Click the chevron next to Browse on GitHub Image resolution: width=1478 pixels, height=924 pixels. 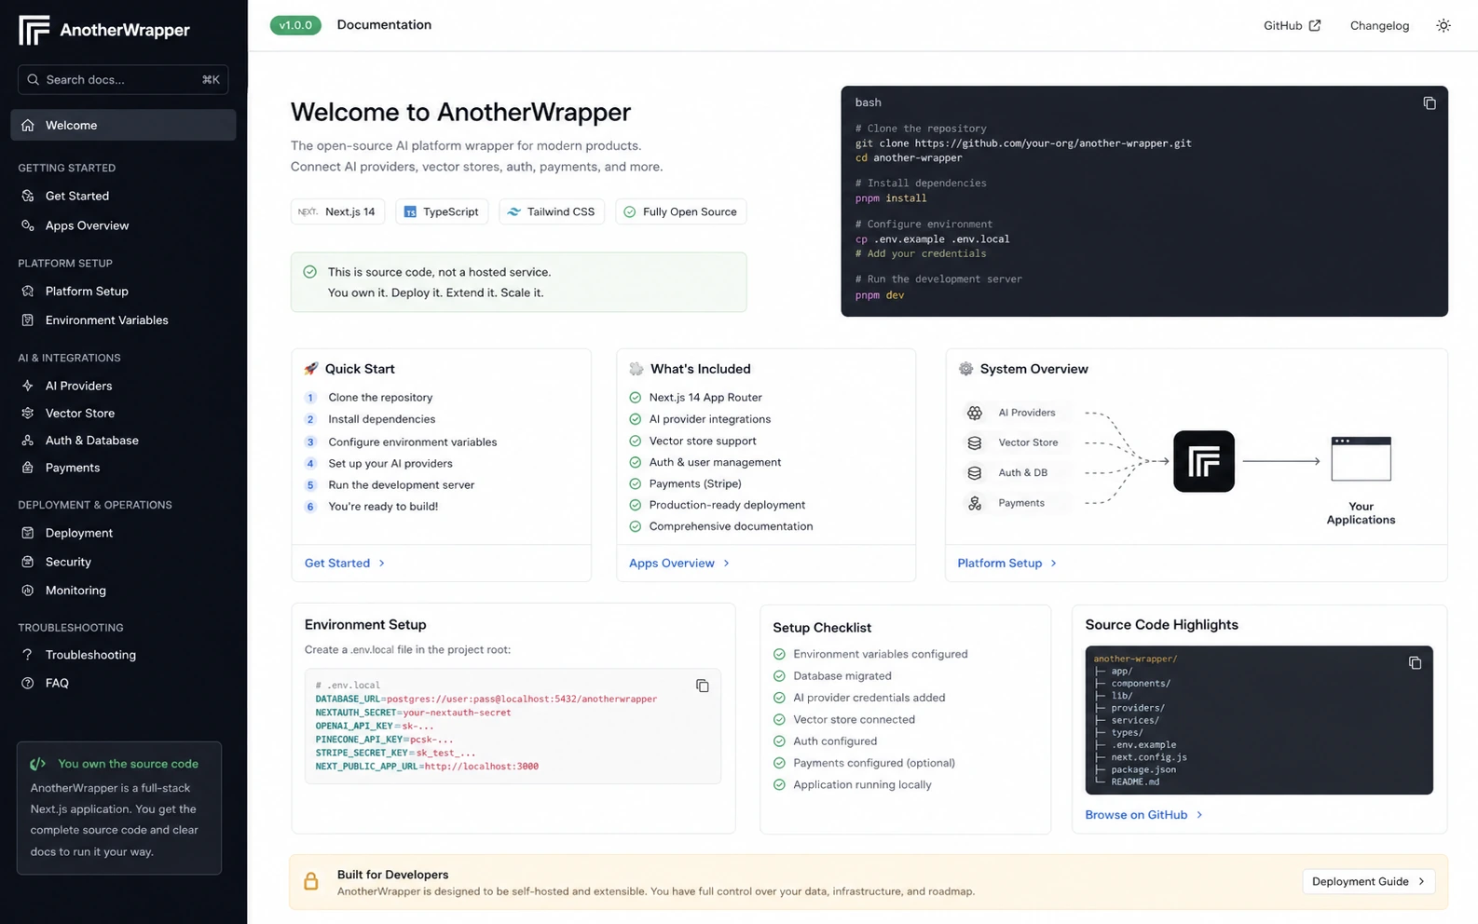(x=1199, y=815)
